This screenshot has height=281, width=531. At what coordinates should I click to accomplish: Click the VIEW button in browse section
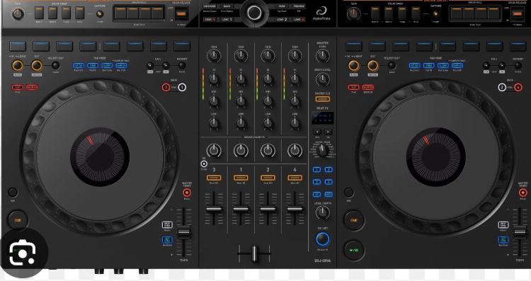pos(282,6)
